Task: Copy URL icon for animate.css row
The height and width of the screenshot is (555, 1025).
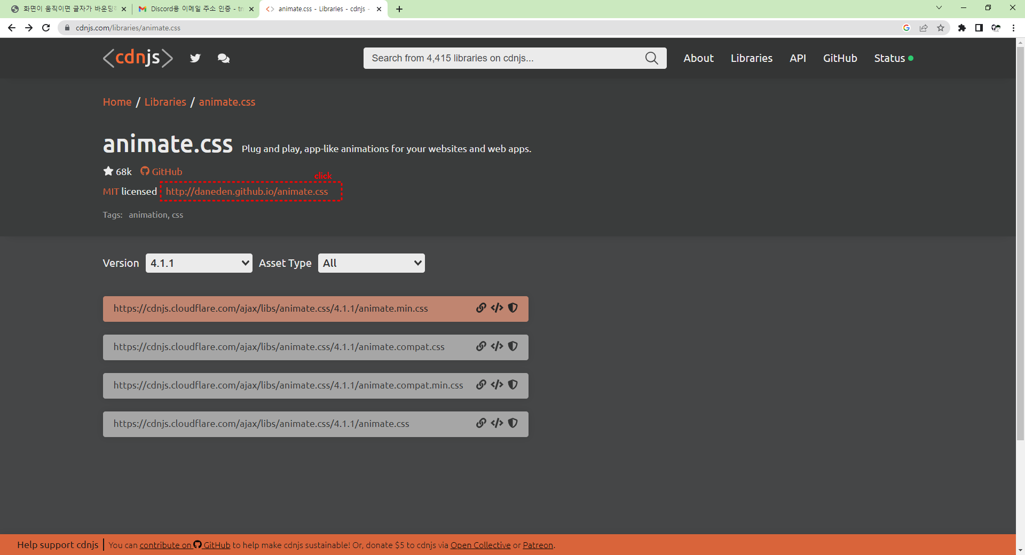Action: pyautogui.click(x=481, y=423)
